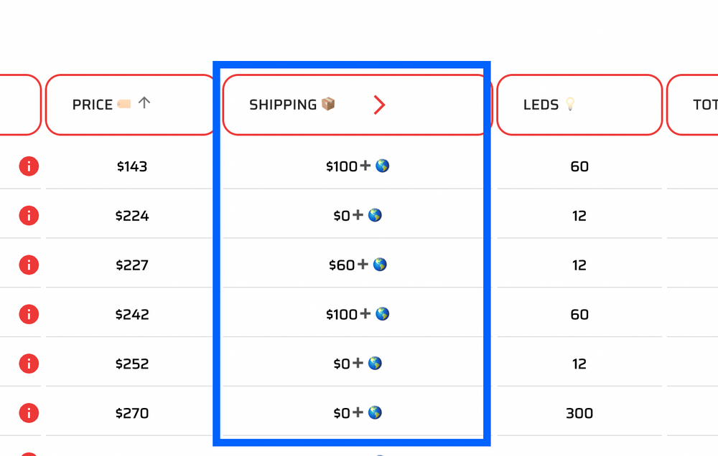Expand the Shipping column red chevron
This screenshot has height=456, width=718.
point(379,105)
